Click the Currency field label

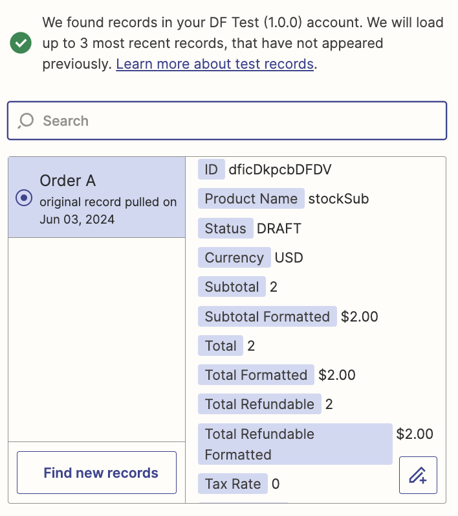234,257
